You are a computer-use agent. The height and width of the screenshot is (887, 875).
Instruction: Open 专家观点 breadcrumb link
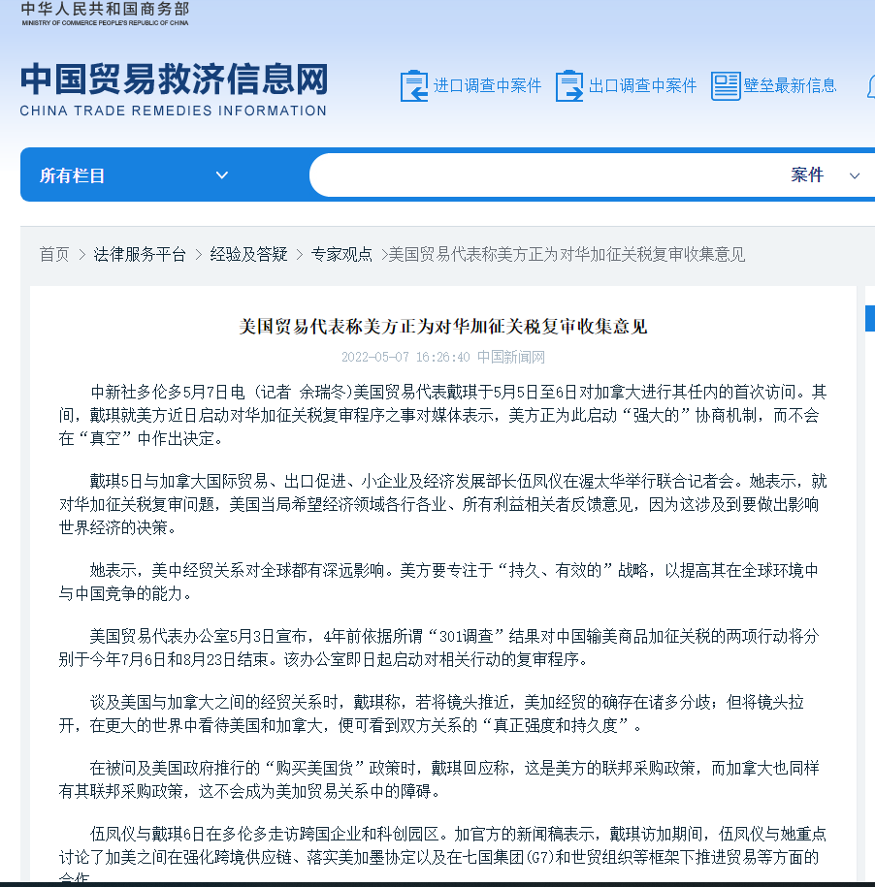click(341, 255)
